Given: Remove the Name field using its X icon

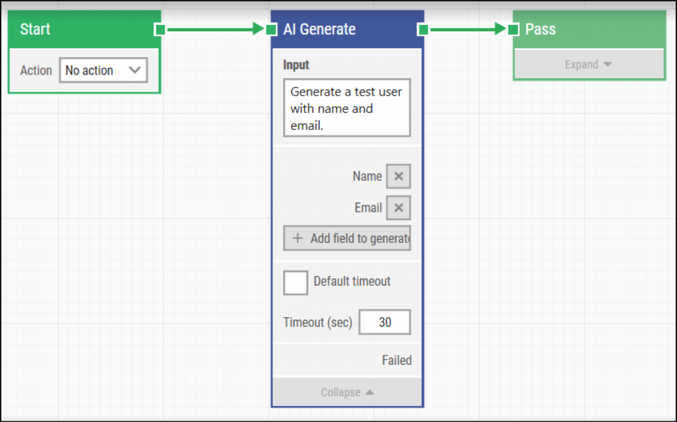Looking at the screenshot, I should [398, 176].
